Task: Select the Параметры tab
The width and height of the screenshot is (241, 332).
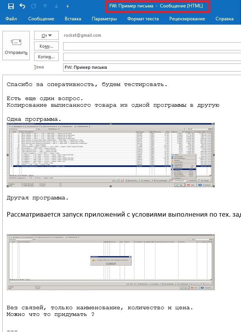Action: click(x=104, y=19)
